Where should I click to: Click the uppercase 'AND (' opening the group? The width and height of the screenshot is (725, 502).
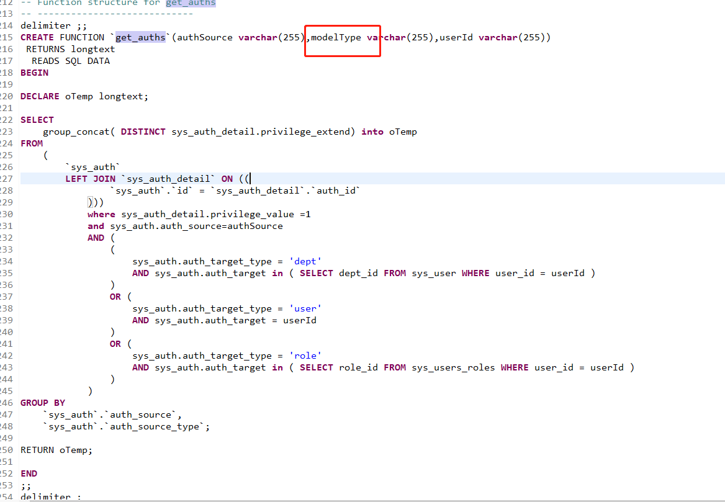pyautogui.click(x=101, y=238)
